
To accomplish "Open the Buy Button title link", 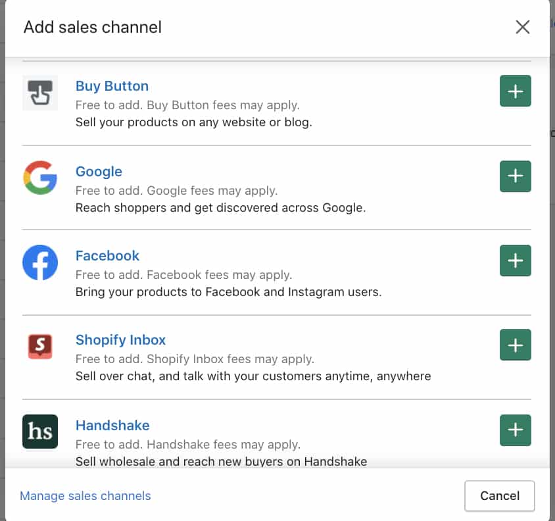I will (112, 86).
